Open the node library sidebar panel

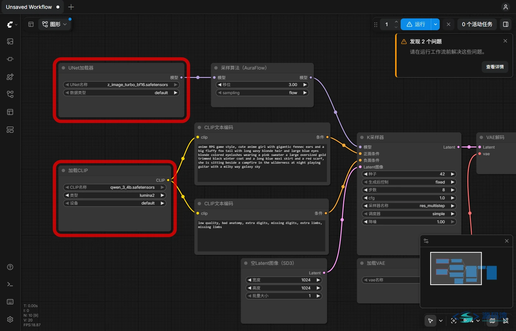[x=10, y=59]
